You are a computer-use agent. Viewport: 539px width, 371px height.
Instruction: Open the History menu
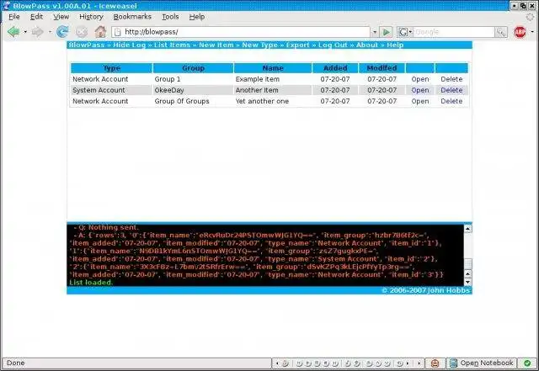(91, 17)
